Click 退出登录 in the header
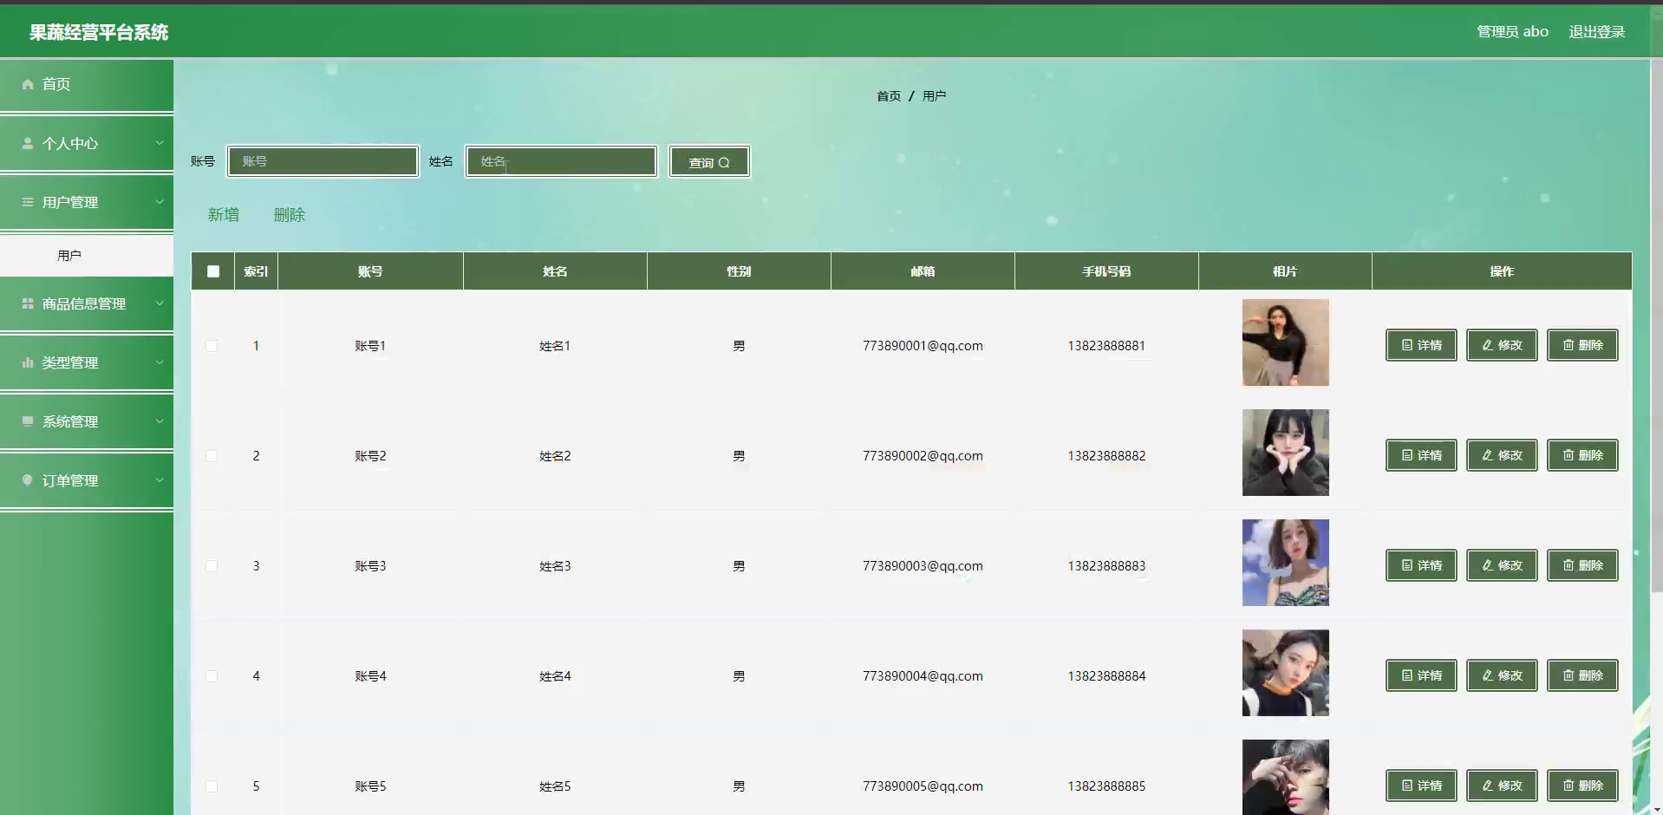Image resolution: width=1663 pixels, height=815 pixels. tap(1596, 32)
